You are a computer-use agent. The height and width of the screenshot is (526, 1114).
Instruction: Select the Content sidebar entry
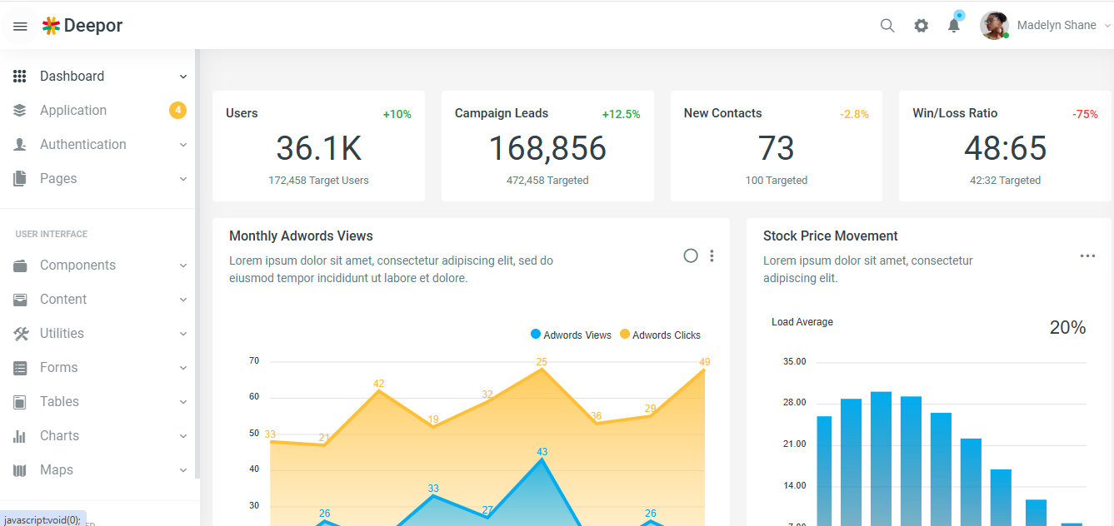click(x=63, y=299)
